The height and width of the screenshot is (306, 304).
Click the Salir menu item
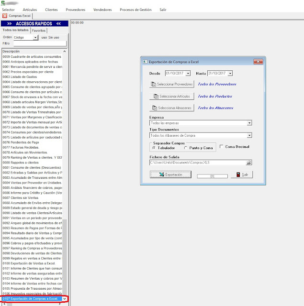tap(163, 10)
